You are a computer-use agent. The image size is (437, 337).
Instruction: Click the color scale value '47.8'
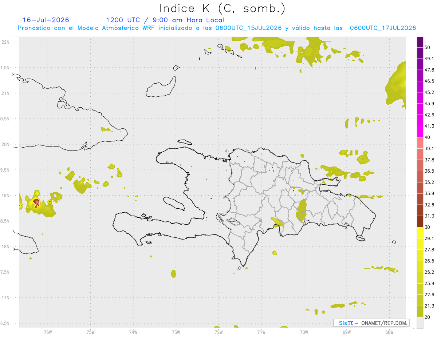pos(429,70)
